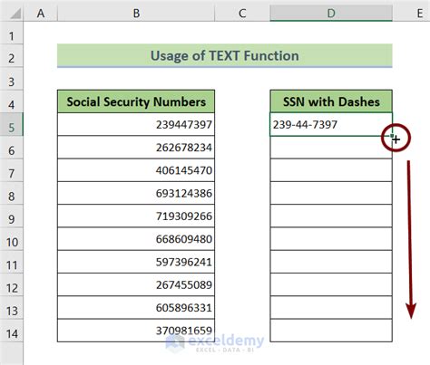Select column C header
Image resolution: width=430 pixels, height=365 pixels.
click(x=242, y=14)
